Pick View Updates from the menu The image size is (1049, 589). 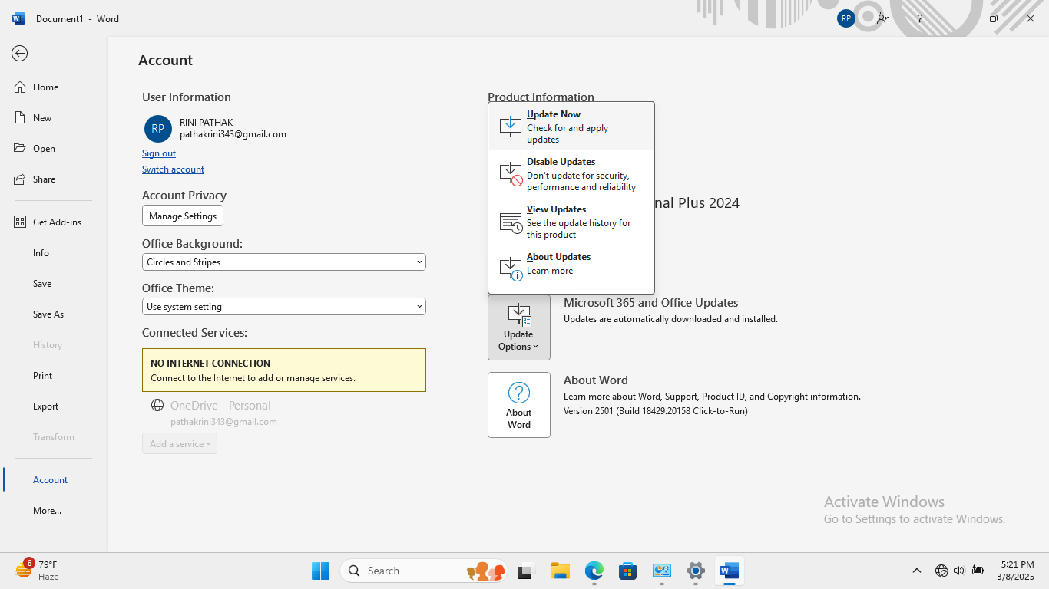point(571,222)
